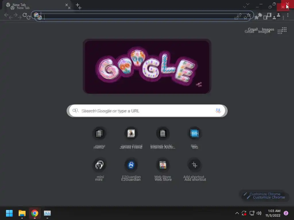
Task: Click the Search Google or type a URL box
Action: [147, 111]
